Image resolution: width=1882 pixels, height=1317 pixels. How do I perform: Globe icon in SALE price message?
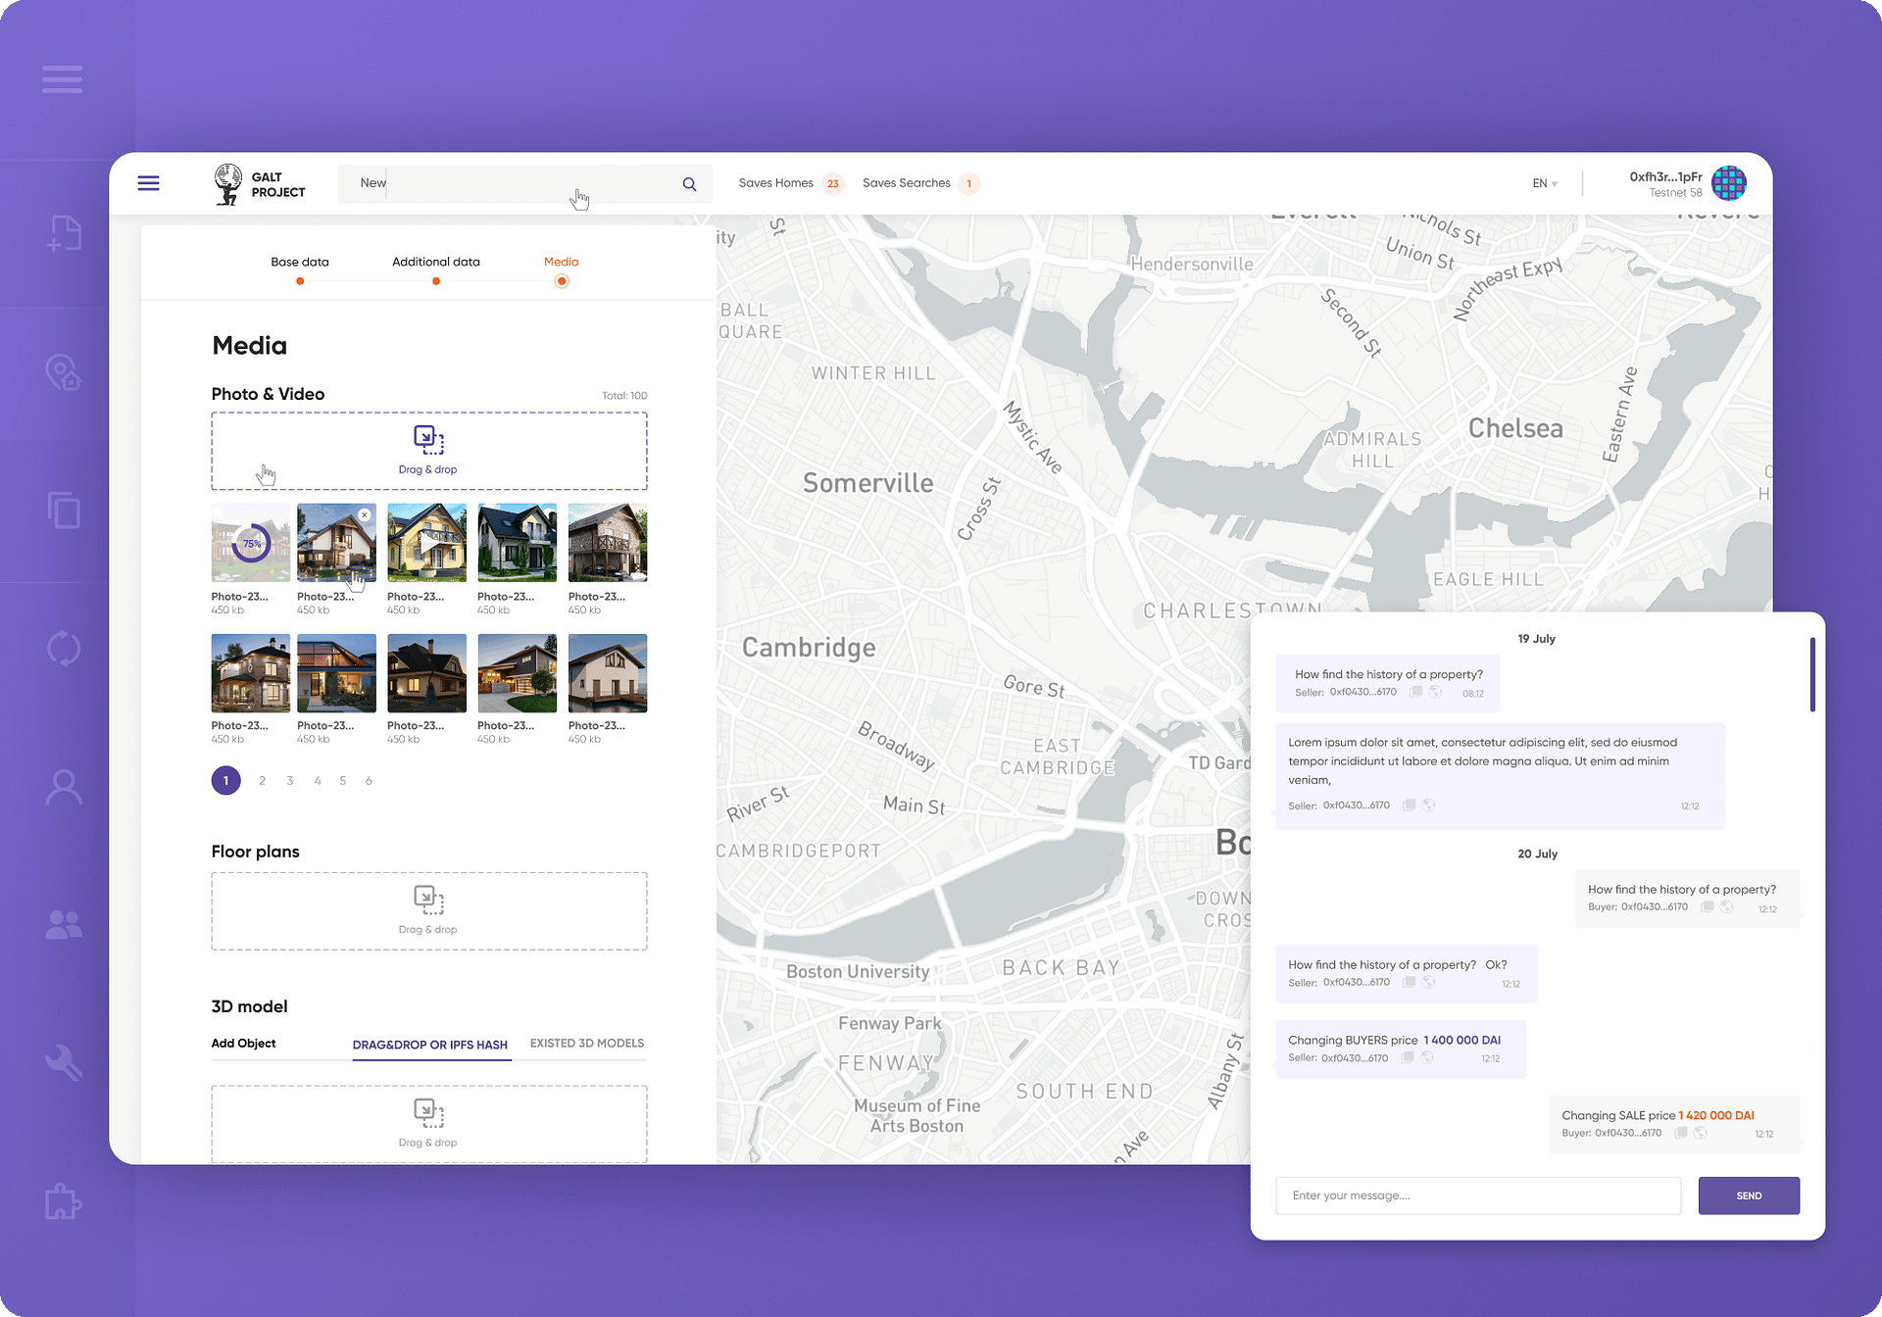coord(1701,1133)
